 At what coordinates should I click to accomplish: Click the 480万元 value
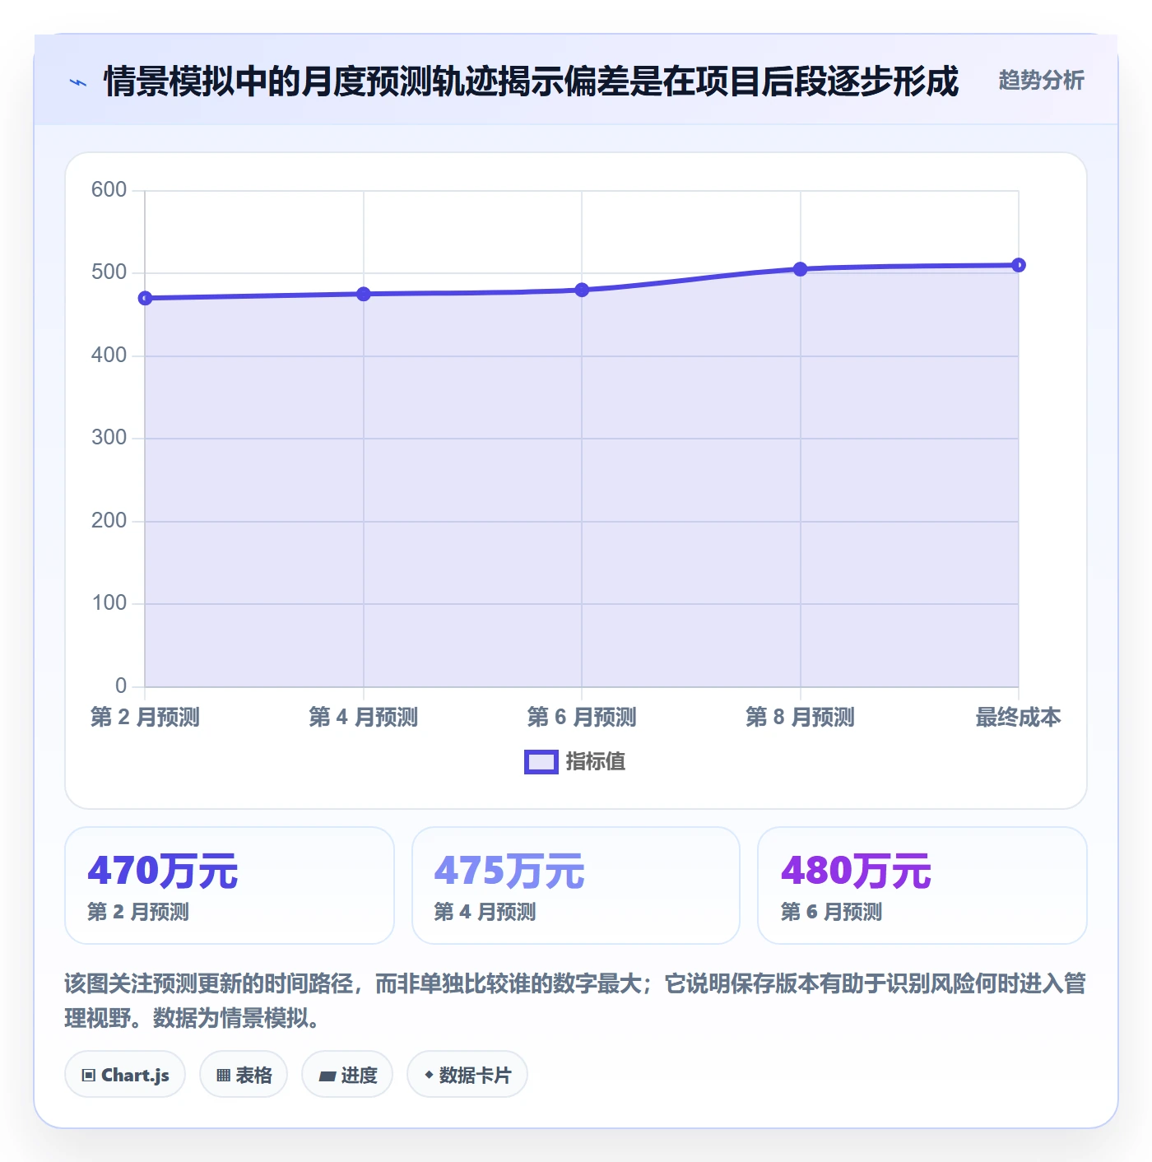coord(856,871)
